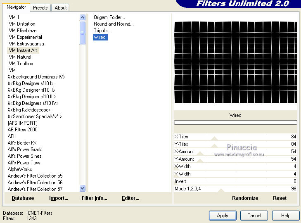
Task: Select VM Distortion category
Action: (22, 24)
